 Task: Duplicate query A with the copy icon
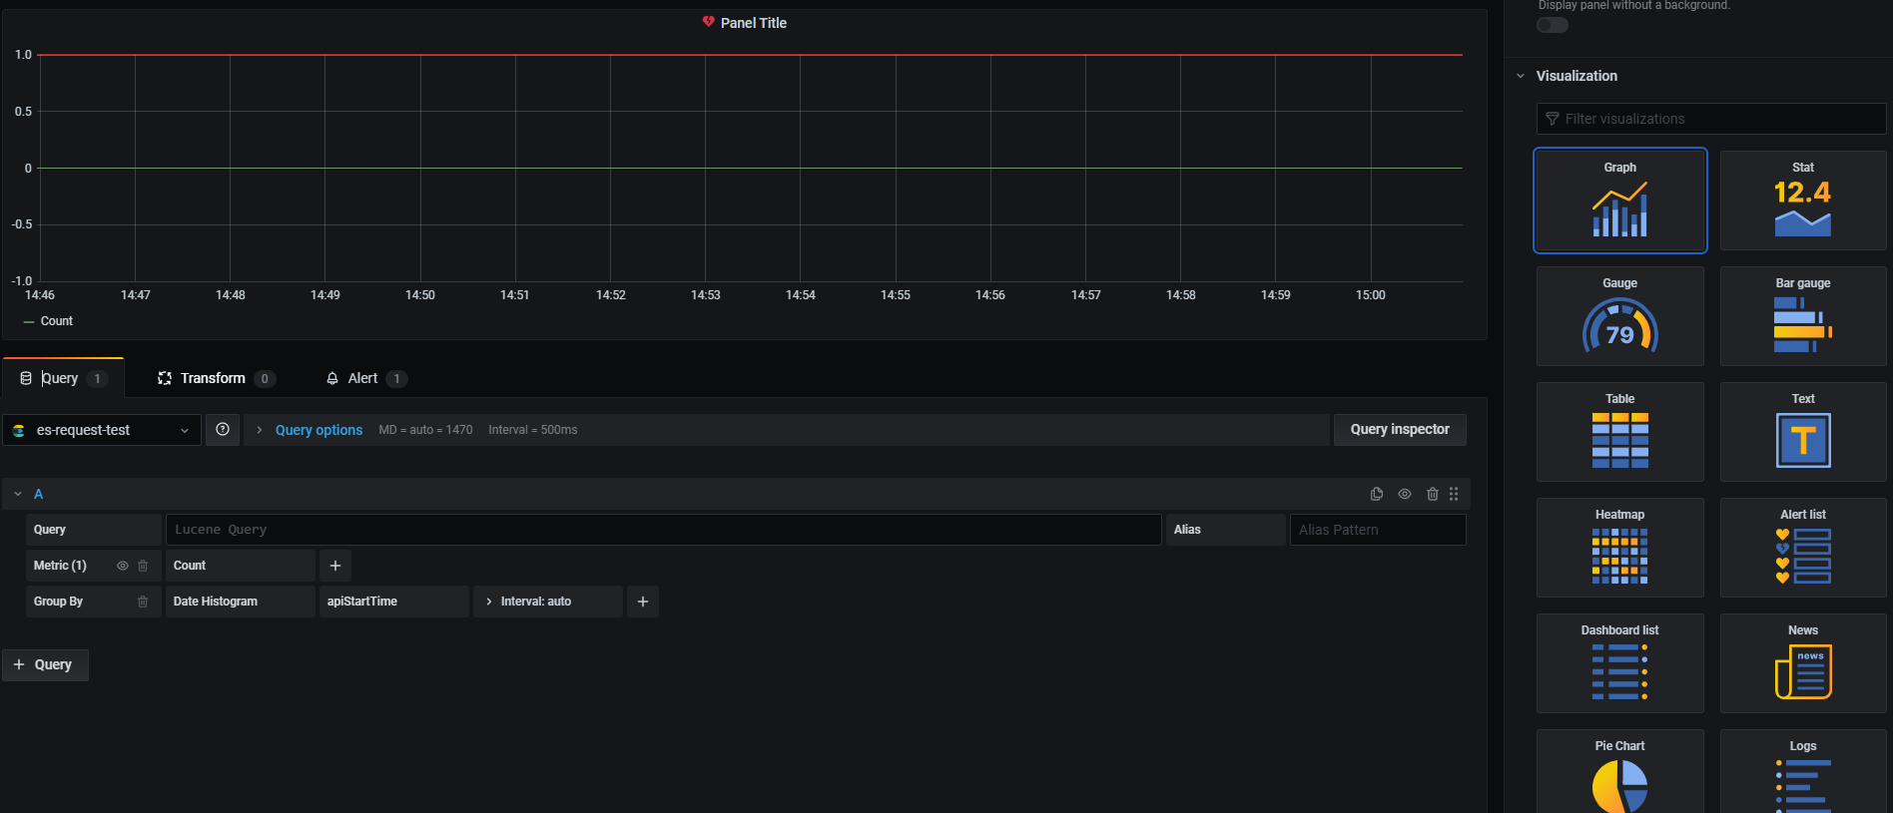click(x=1377, y=494)
